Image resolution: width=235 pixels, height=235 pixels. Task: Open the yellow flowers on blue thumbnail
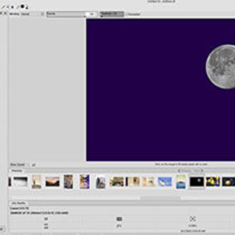pyautogui.click(x=213, y=181)
